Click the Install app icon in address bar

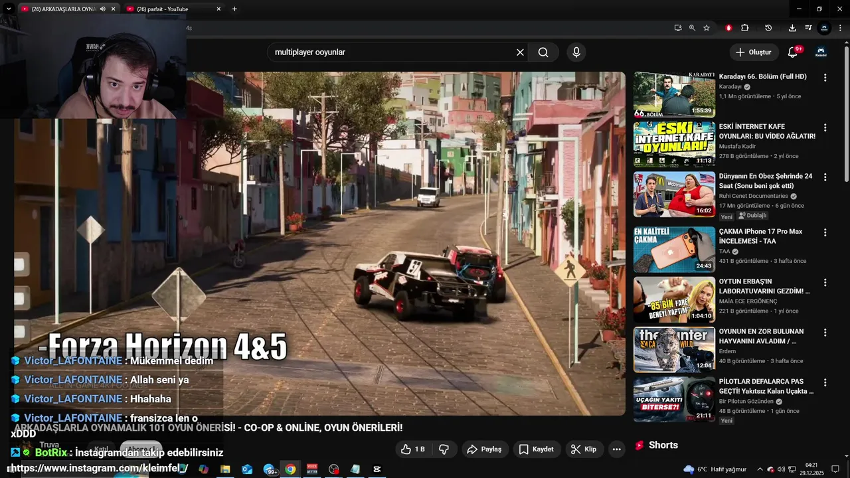[x=677, y=28]
